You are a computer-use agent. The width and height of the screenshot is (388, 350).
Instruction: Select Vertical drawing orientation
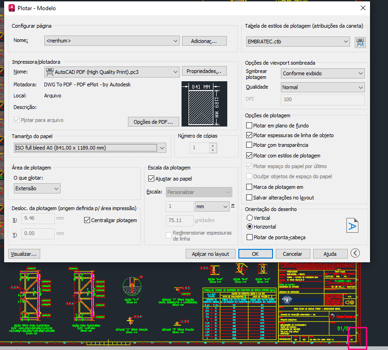point(250,217)
